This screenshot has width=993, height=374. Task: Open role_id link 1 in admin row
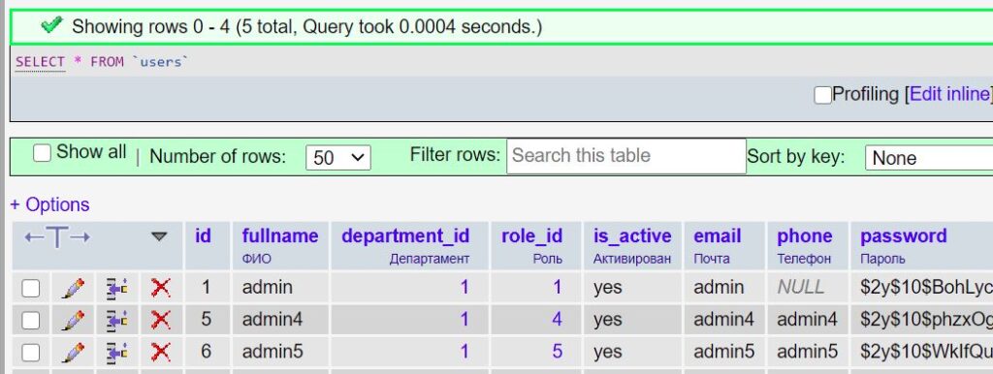point(557,288)
